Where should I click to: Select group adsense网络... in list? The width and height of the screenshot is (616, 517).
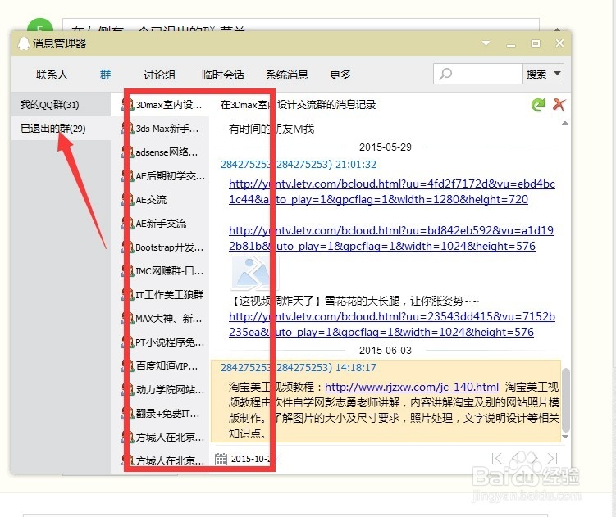[x=164, y=152]
